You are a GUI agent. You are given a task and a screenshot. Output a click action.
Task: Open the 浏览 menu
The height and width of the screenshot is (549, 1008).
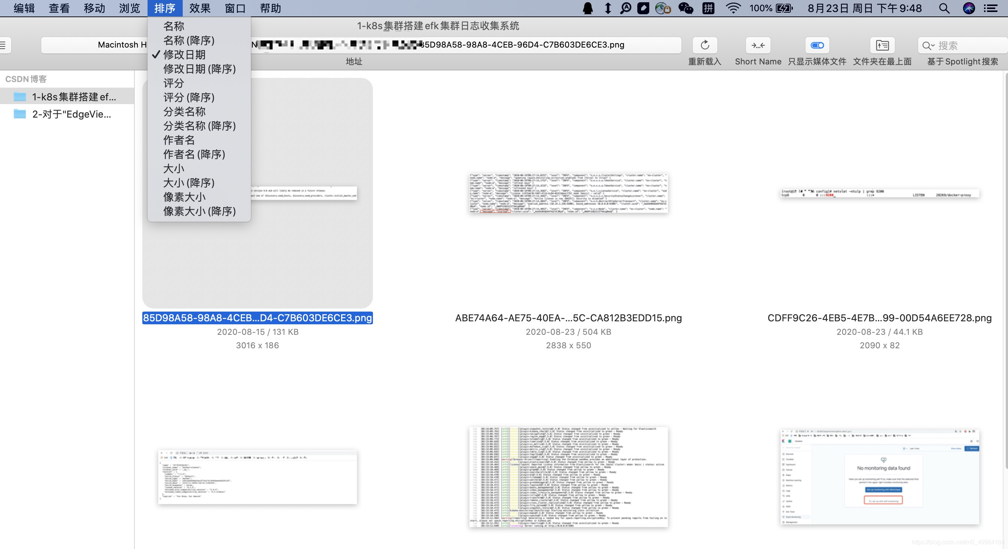(x=130, y=8)
